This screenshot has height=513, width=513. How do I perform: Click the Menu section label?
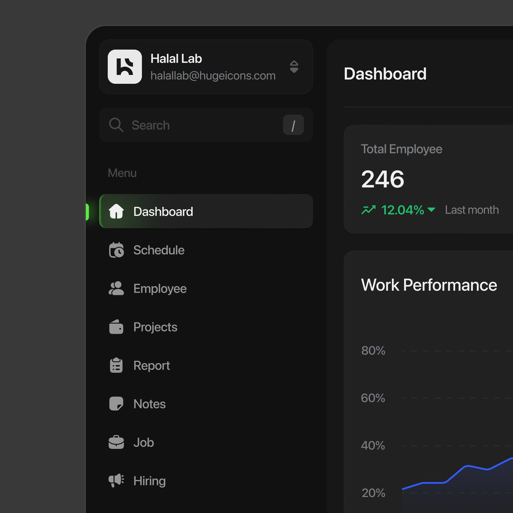(122, 173)
